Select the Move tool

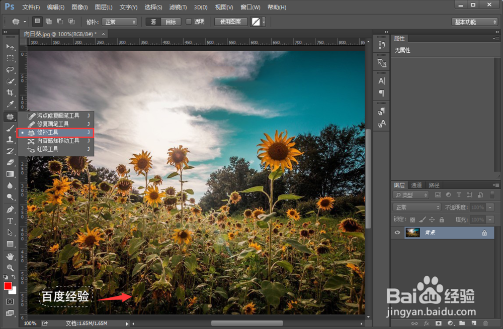(10, 47)
